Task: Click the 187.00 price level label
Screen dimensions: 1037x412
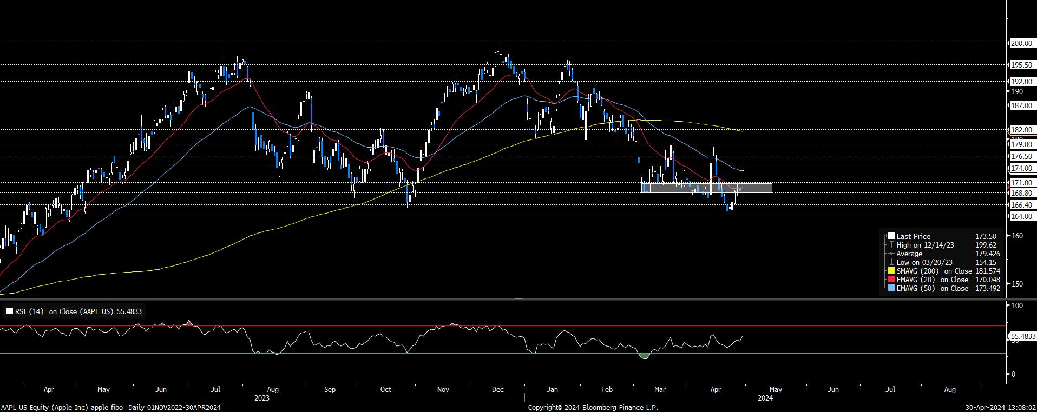Action: [x=1021, y=105]
